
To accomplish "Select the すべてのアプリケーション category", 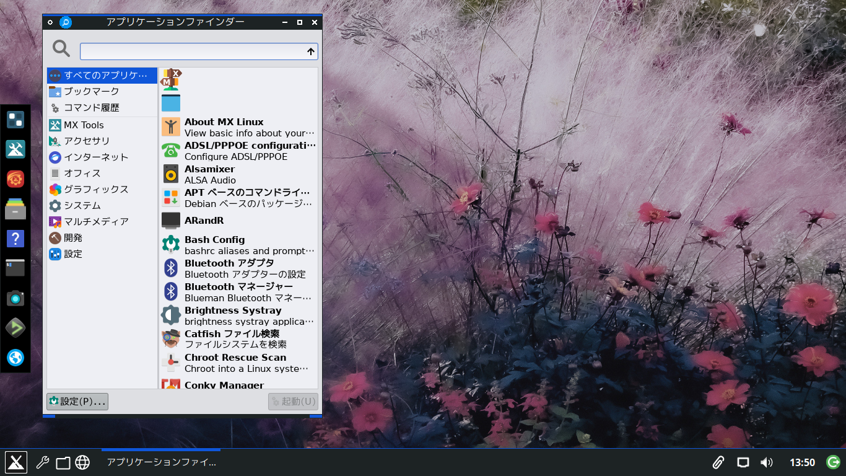I will pyautogui.click(x=102, y=76).
